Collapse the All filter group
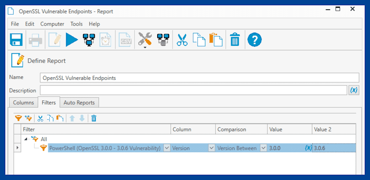 pos(26,139)
